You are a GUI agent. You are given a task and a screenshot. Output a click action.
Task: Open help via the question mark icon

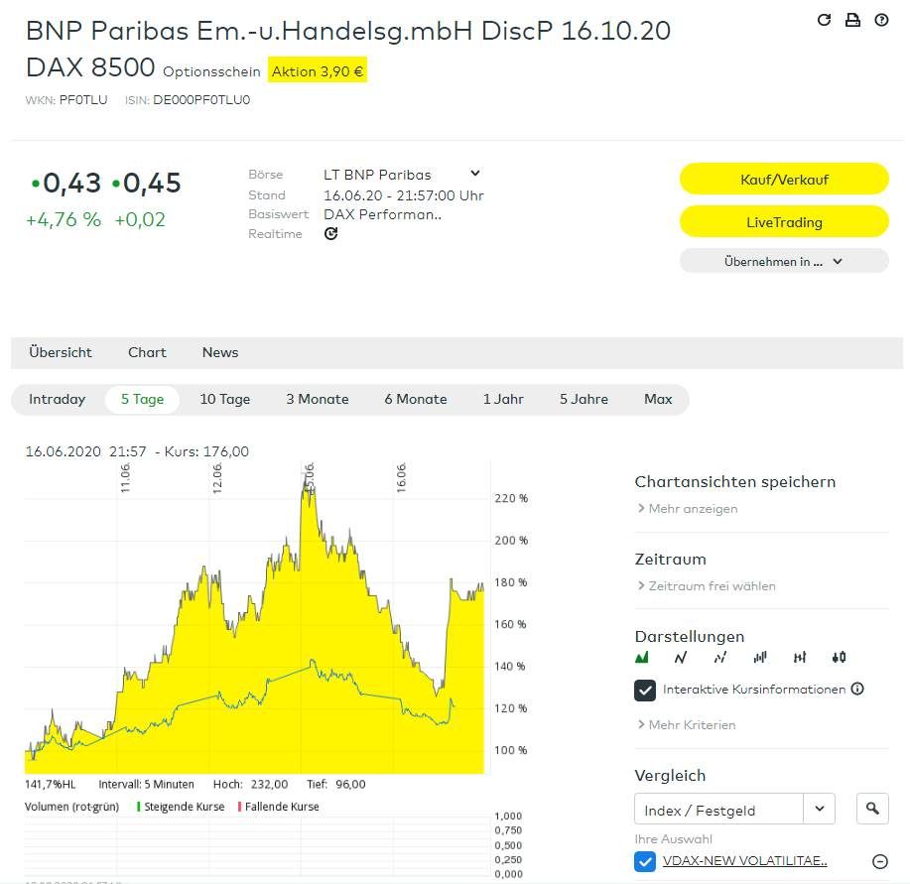(881, 20)
